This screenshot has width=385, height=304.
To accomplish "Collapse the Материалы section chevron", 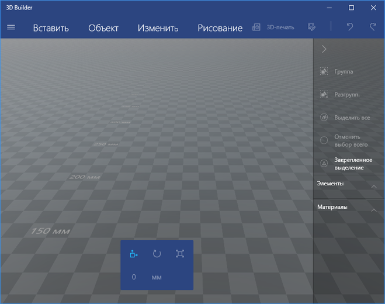I will pyautogui.click(x=374, y=210).
